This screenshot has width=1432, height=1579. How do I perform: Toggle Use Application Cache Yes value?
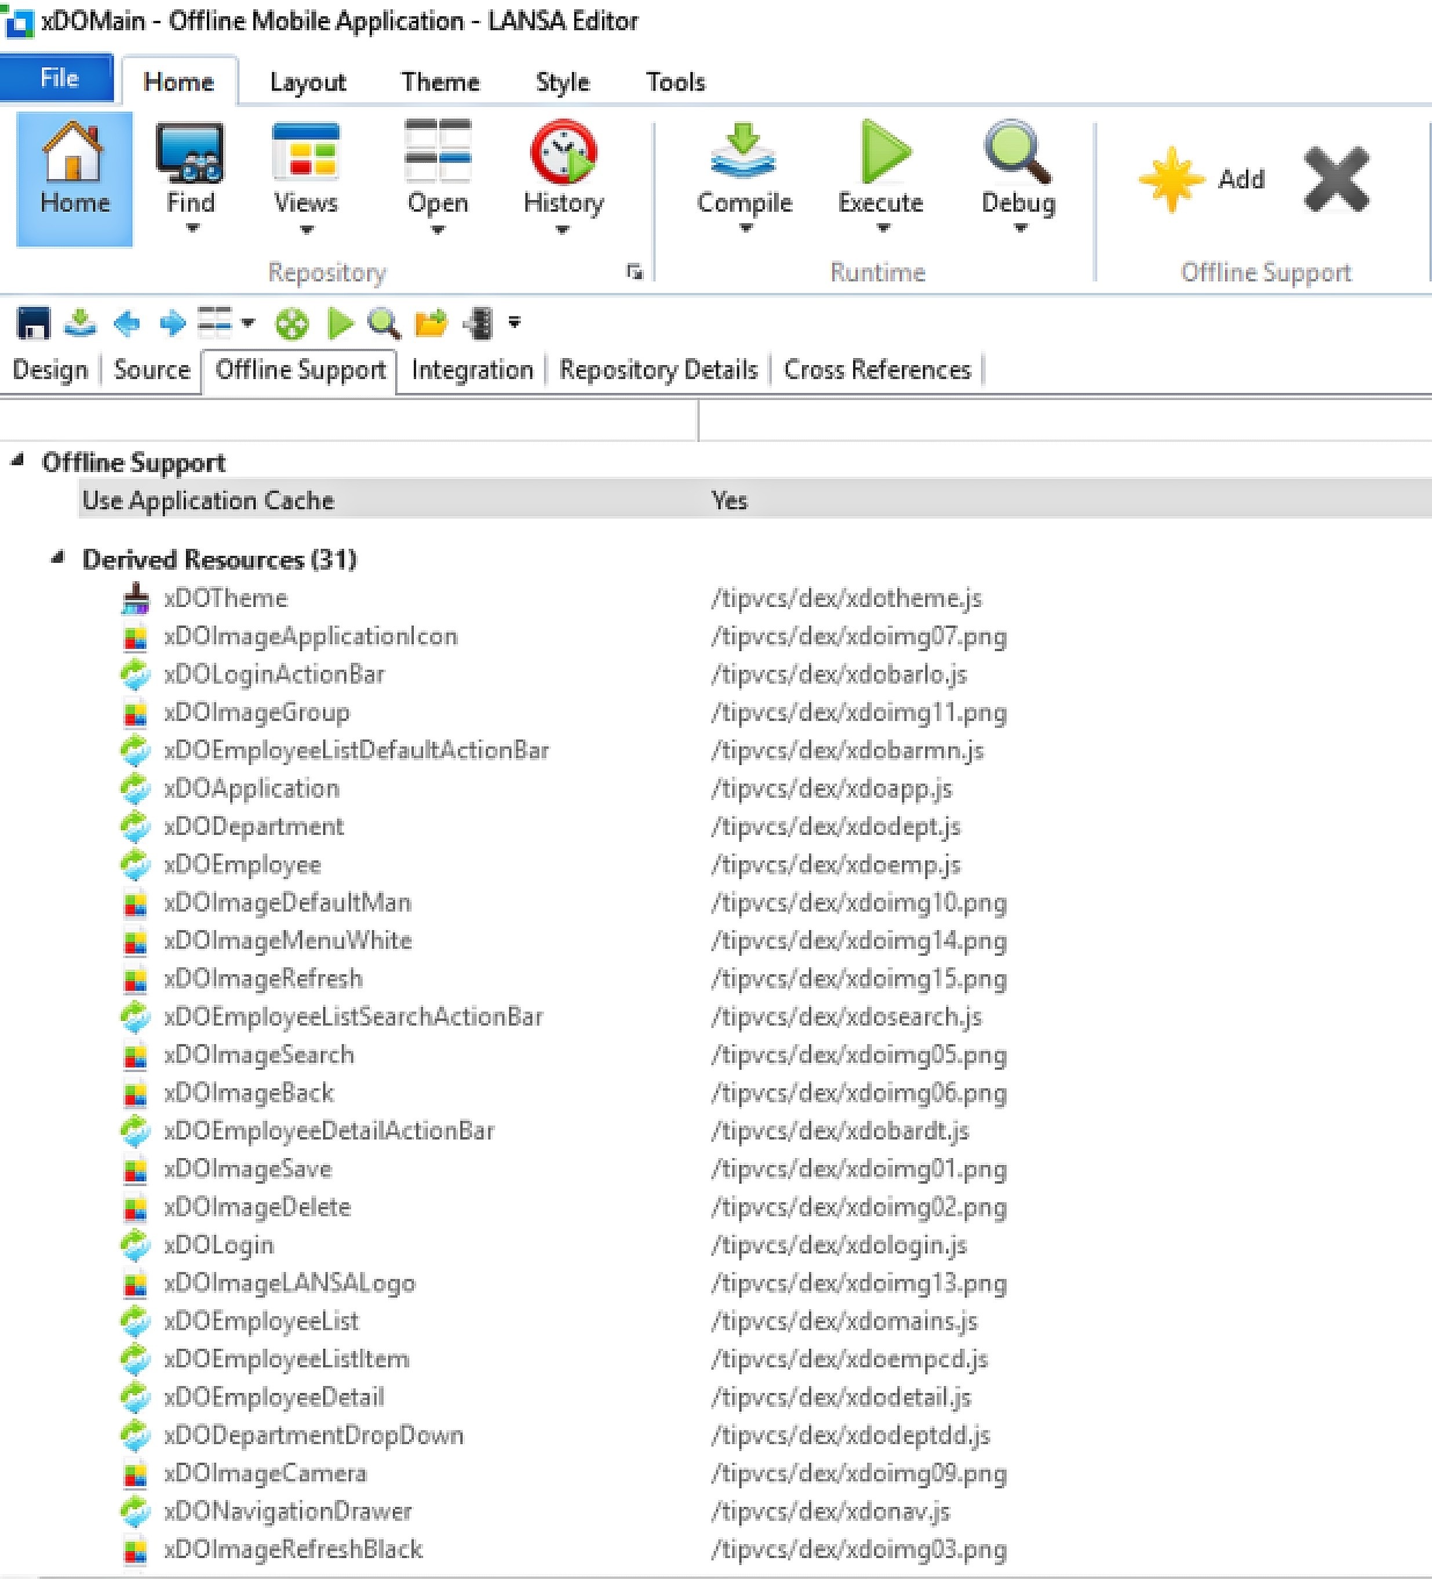pos(730,500)
